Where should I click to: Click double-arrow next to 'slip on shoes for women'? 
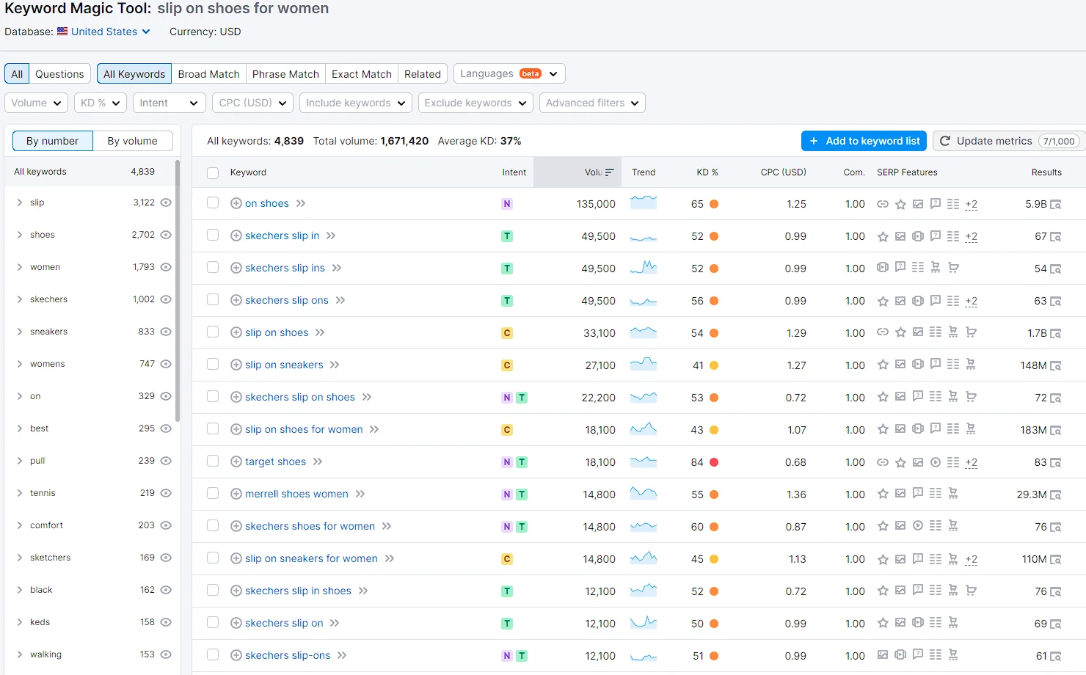[x=374, y=429]
